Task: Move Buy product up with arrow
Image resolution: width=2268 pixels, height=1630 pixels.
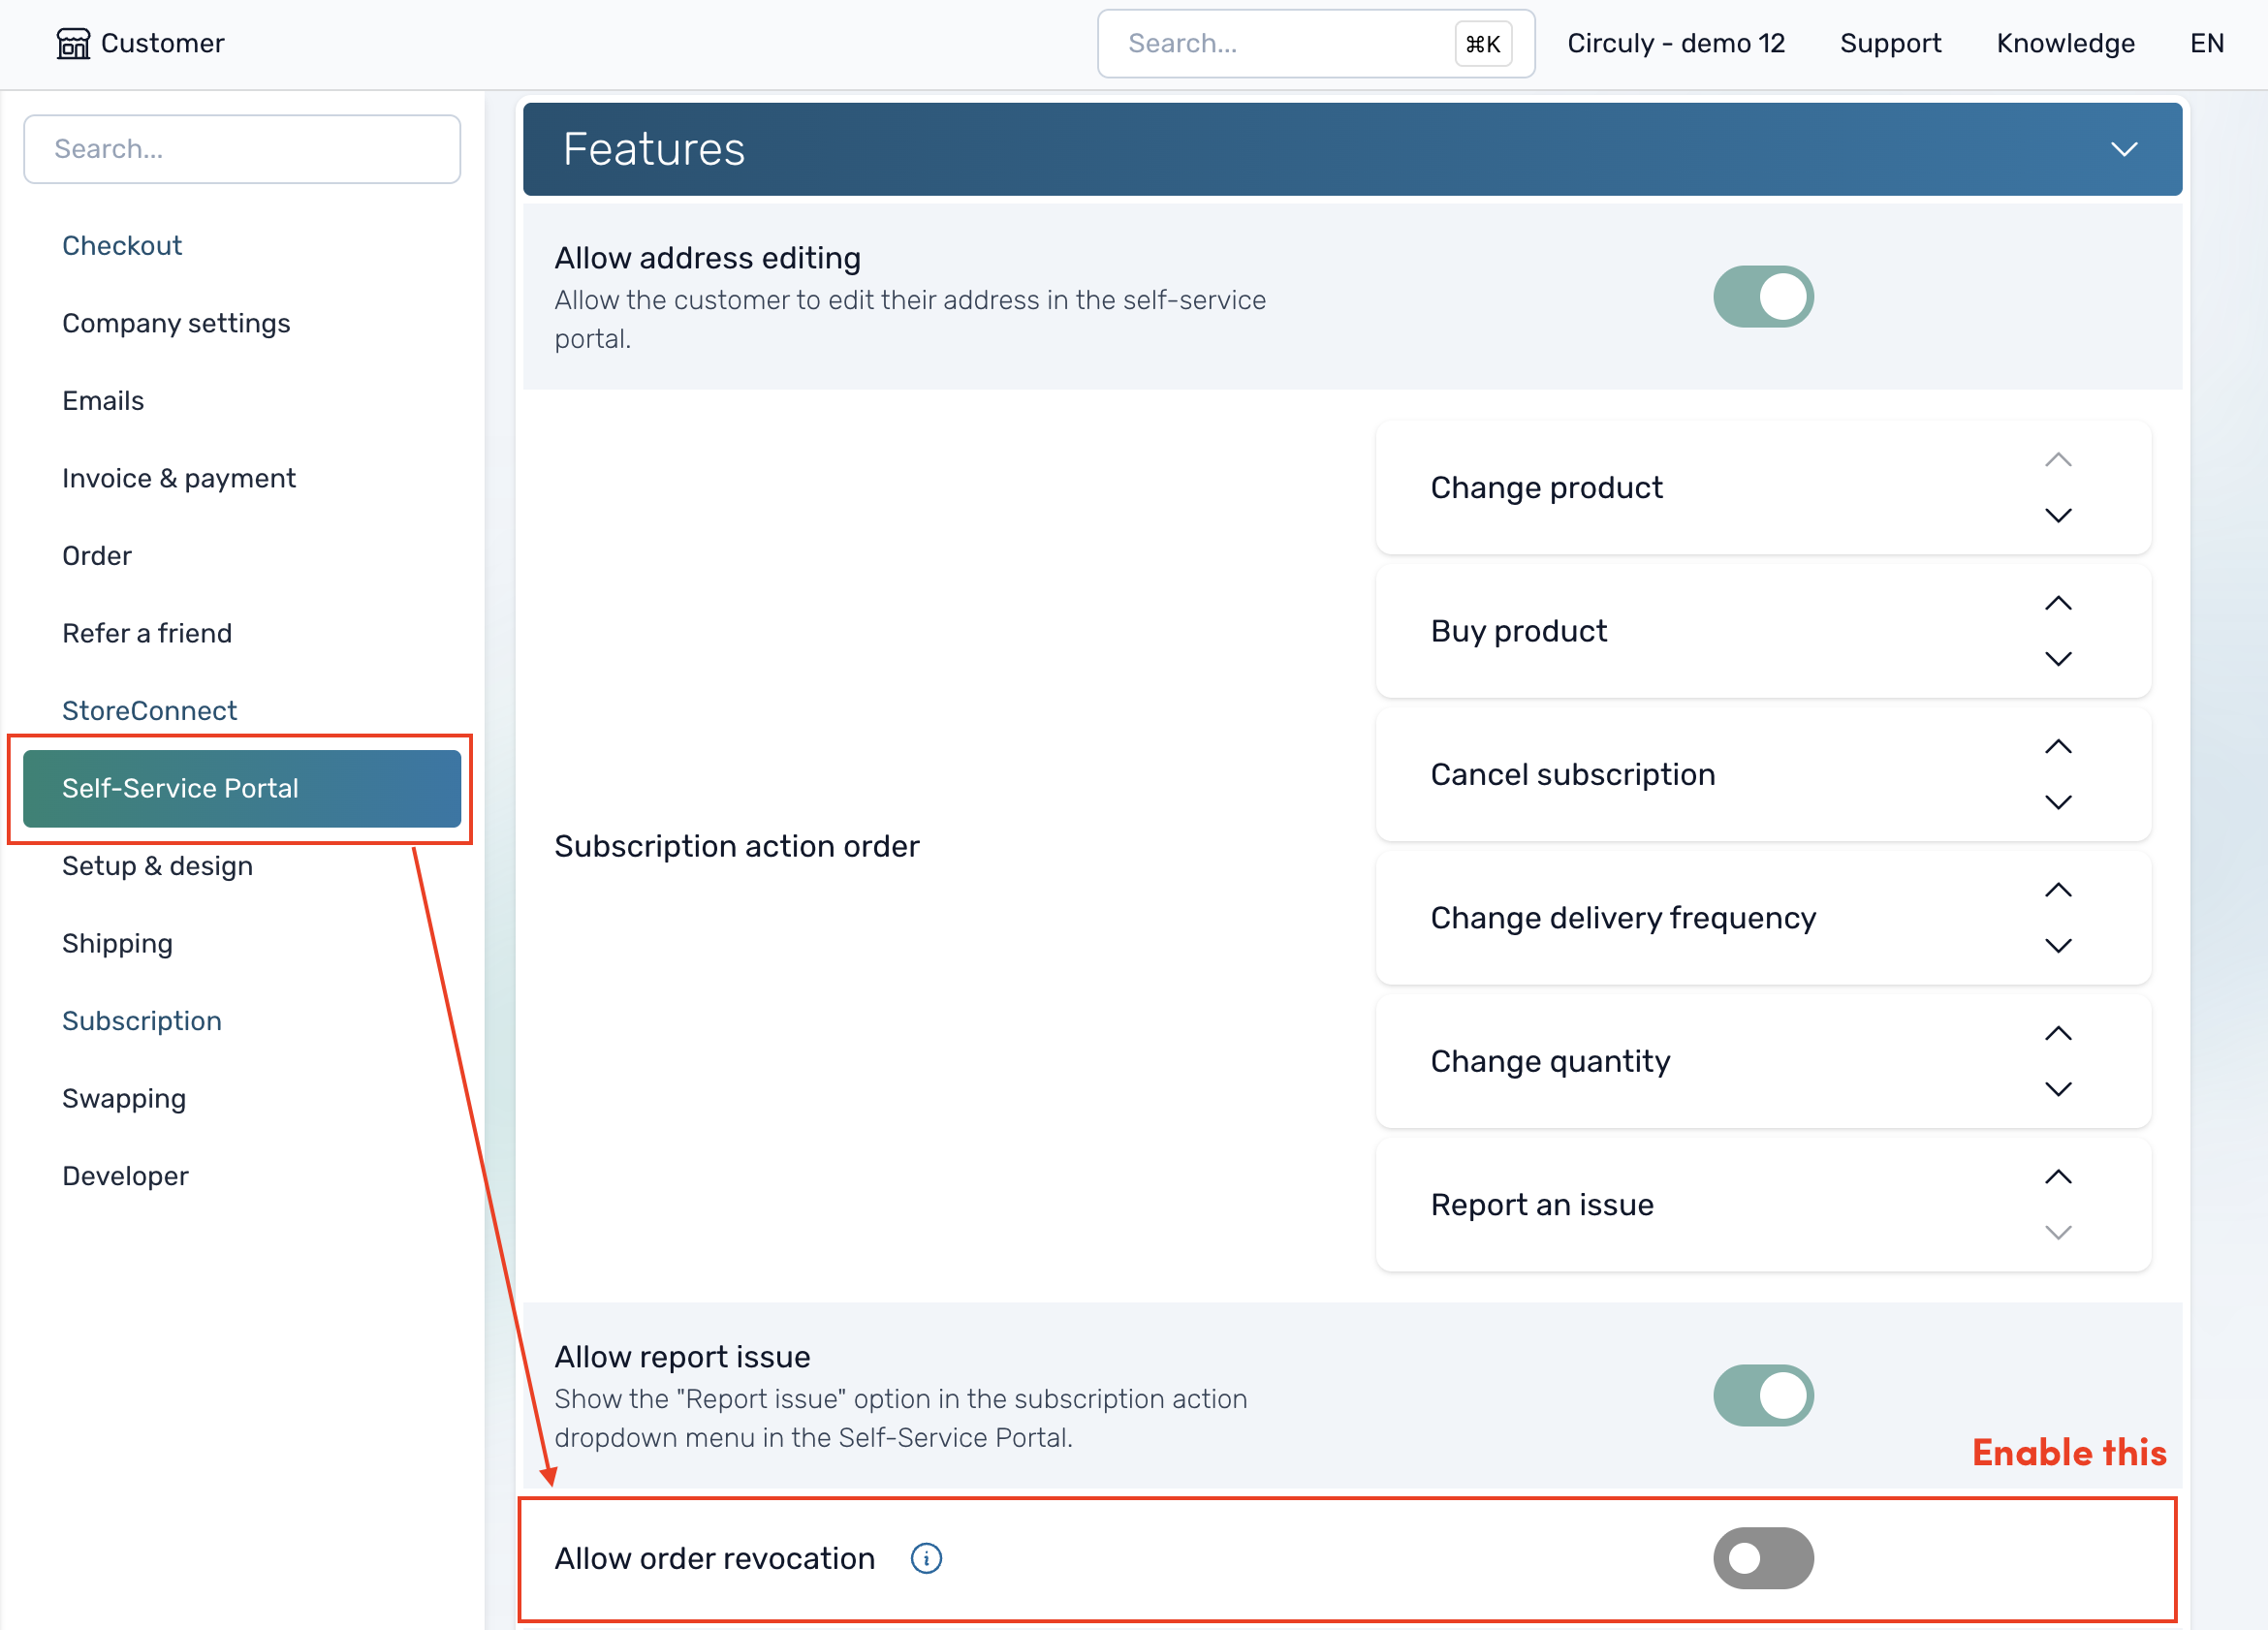Action: [2058, 603]
